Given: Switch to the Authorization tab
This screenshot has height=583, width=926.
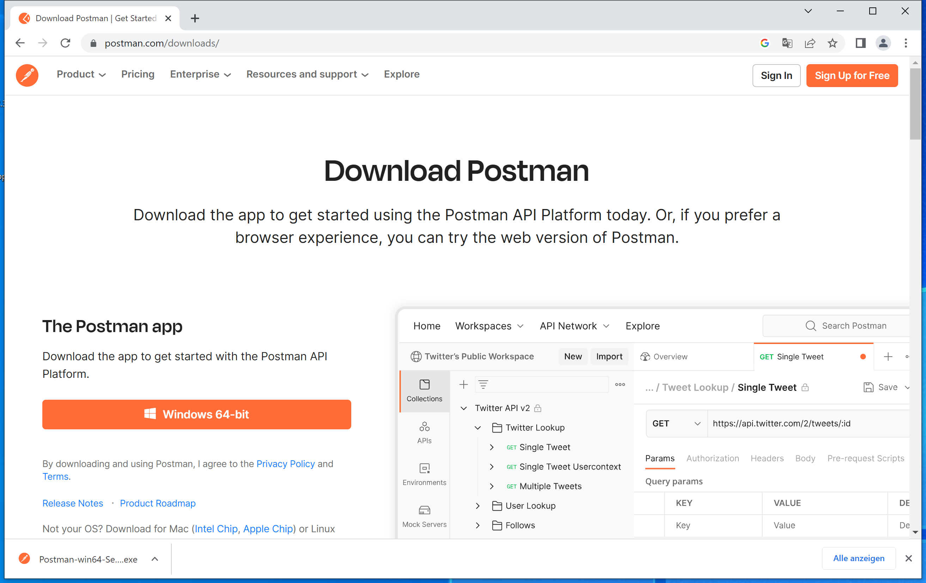Looking at the screenshot, I should (712, 458).
